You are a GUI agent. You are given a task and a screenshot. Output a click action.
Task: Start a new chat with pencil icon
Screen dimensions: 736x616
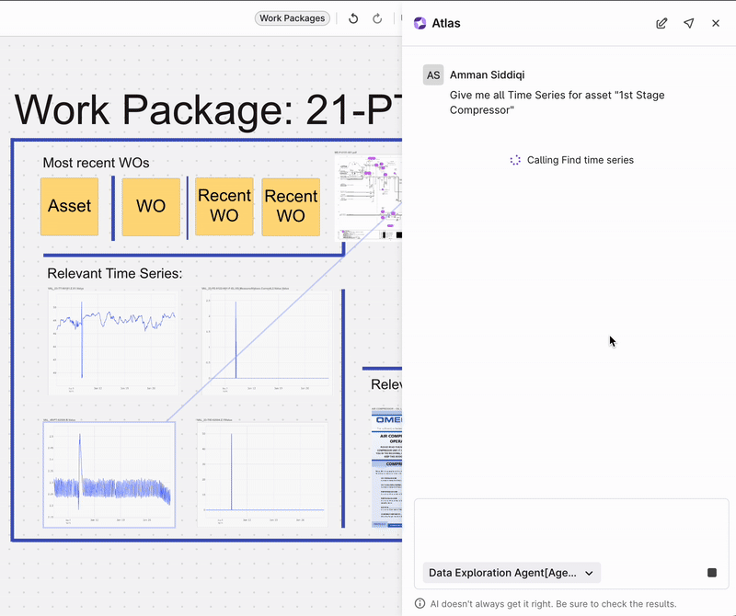click(x=661, y=24)
